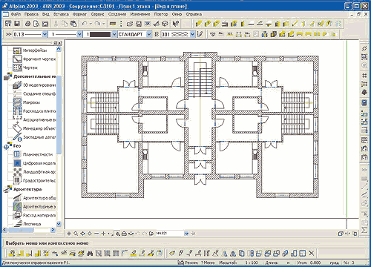Open the СТАНДАРТ layer dropdown
This screenshot has width=371, height=267.
(149, 34)
